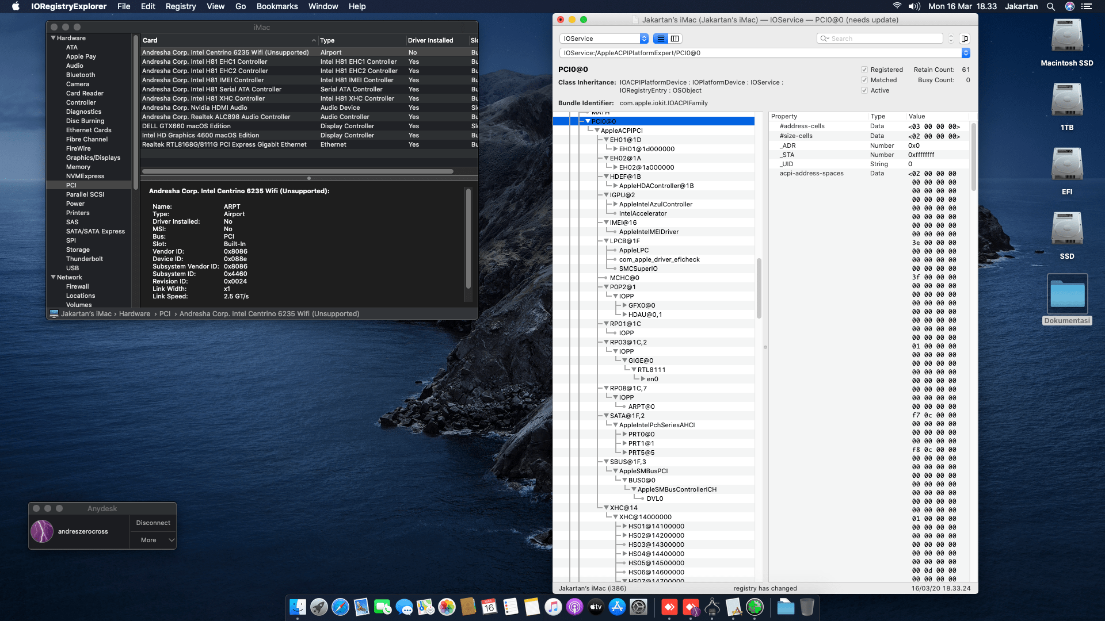Switch IORegistryExplorer to list view

coord(661,39)
